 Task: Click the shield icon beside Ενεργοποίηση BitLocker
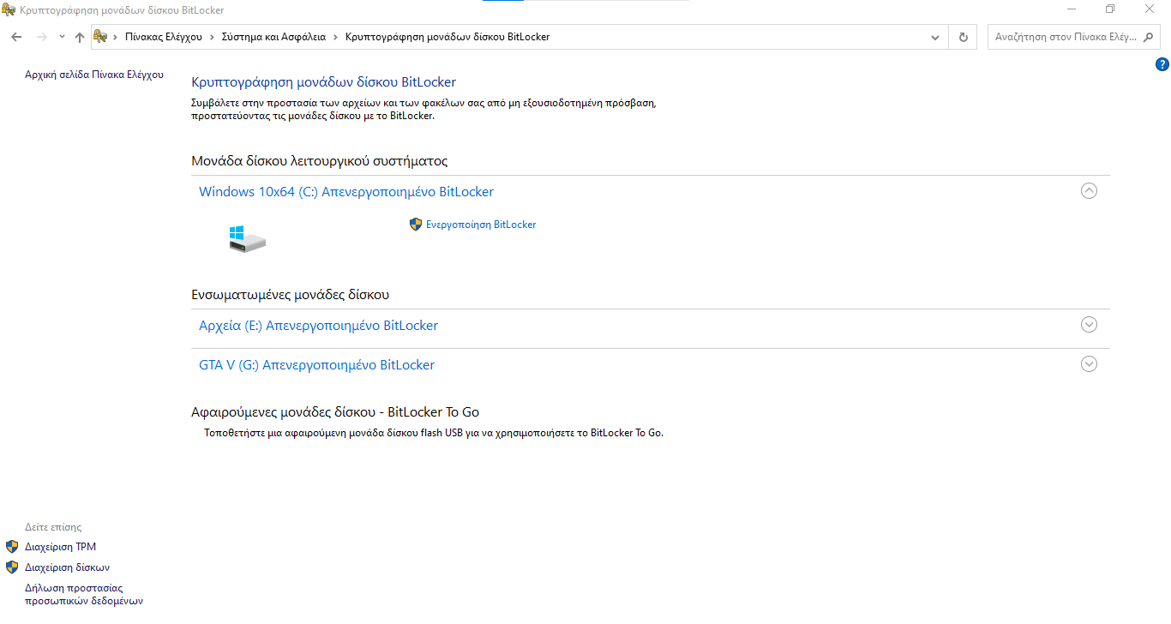click(416, 225)
